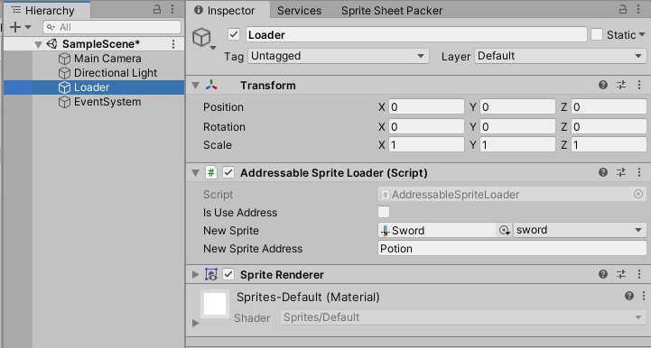
Task: Open the GameObject icon picker
Action: (x=203, y=38)
